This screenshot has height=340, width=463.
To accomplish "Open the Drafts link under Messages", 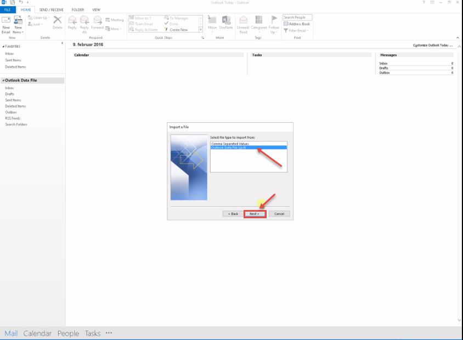I will tap(383, 68).
